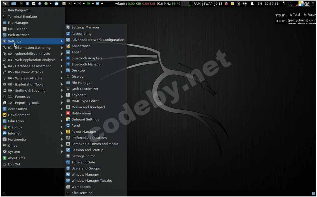This screenshot has height=197, width=317.
Task: Open Notifications settings
Action: coord(96,113)
